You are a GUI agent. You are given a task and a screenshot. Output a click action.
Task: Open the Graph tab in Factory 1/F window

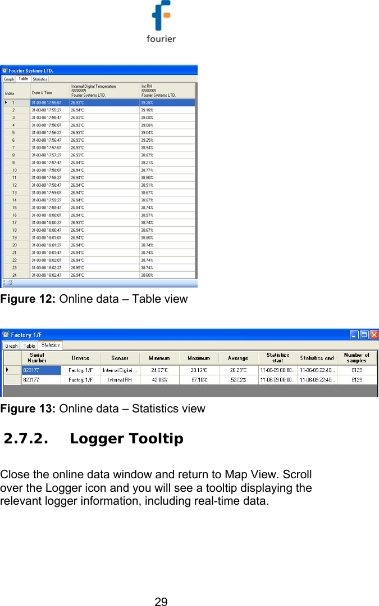[11, 345]
